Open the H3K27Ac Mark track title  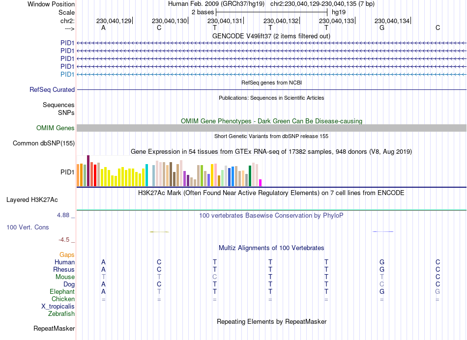click(271, 193)
